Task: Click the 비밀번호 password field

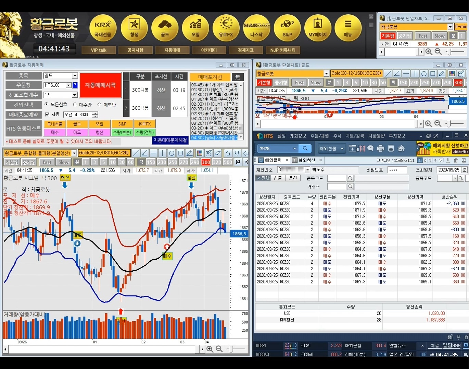Action: [397, 170]
